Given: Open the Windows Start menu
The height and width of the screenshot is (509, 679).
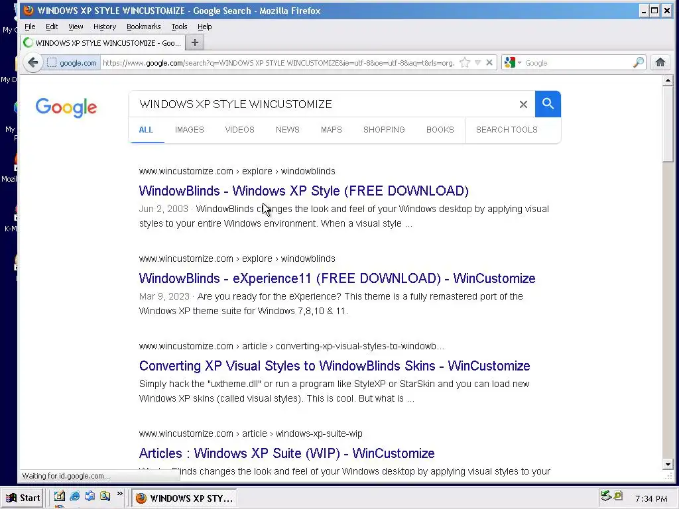Looking at the screenshot, I should pyautogui.click(x=23, y=498).
